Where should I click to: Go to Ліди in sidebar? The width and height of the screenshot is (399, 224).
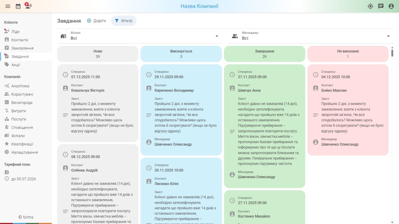[x=26, y=31]
